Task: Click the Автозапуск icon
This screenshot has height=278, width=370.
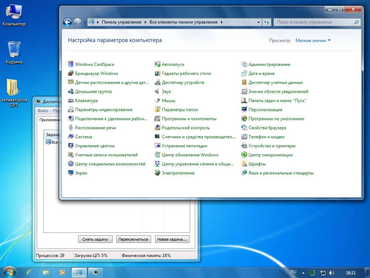Action: pos(158,64)
